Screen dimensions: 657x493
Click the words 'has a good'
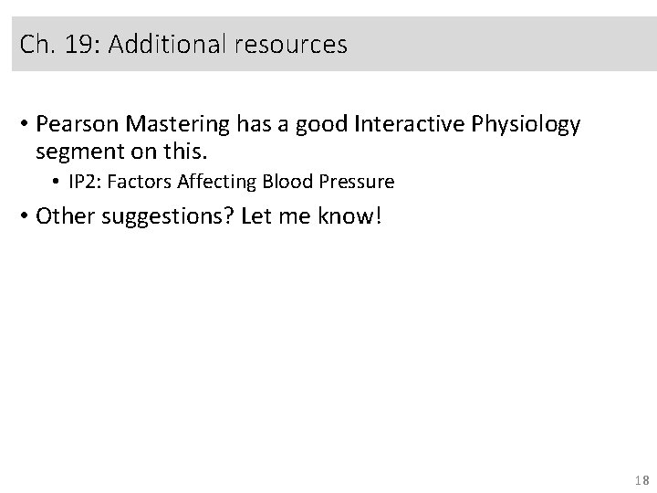coord(318,123)
